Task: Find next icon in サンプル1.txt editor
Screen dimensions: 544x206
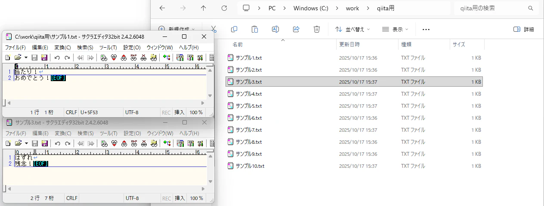Action: [114, 58]
